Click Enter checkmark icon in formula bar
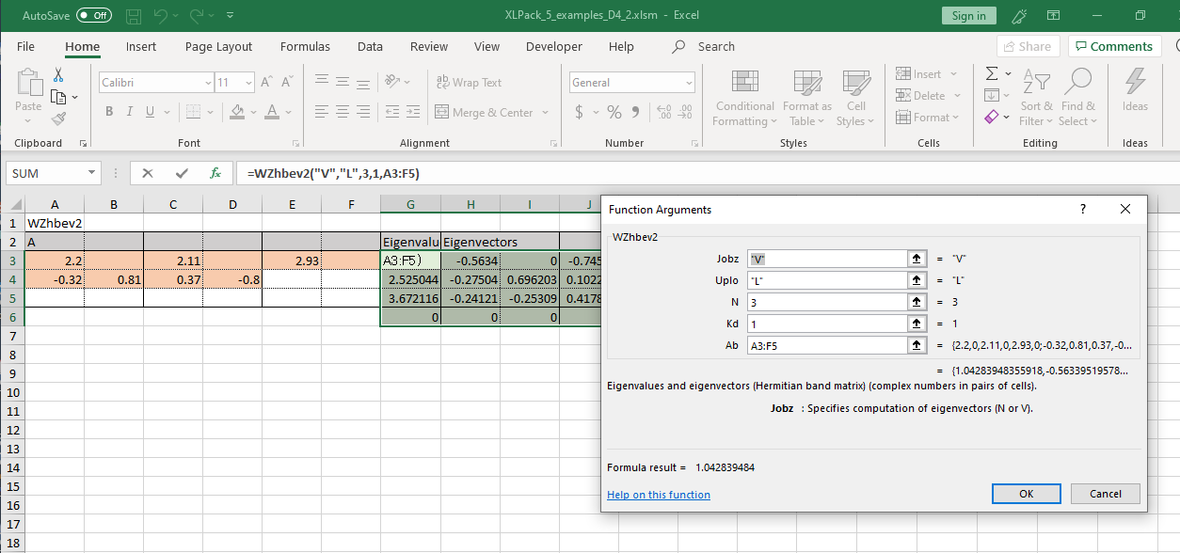 coord(182,174)
